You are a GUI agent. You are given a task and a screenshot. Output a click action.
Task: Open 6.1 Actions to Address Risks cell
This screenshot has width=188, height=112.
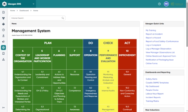coord(59,77)
